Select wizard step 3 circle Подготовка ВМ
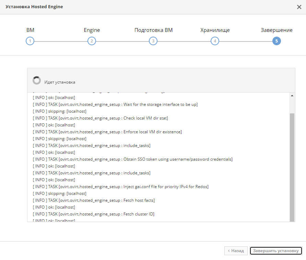This screenshot has width=306, height=260. coord(153,41)
